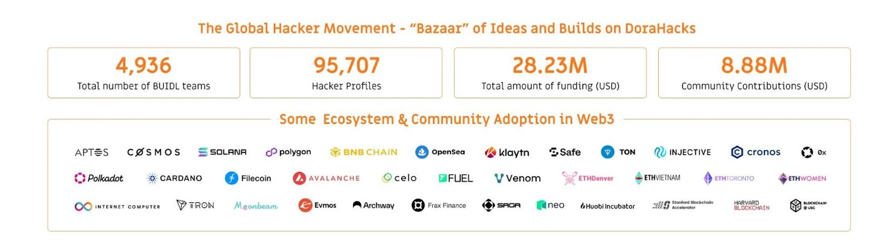Image resolution: width=893 pixels, height=251 pixels.
Task: Click the Frax Finance logo
Action: 439,205
